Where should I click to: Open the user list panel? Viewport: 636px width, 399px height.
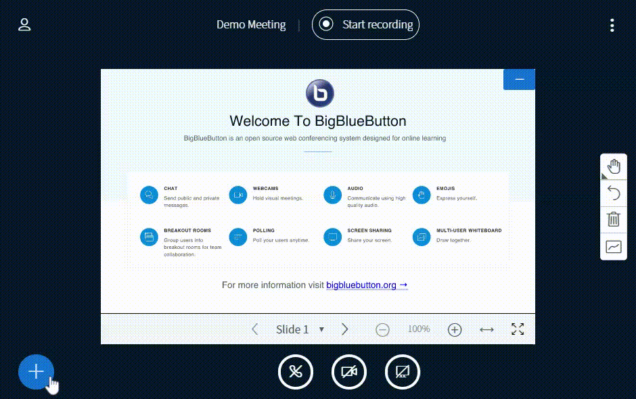coord(24,24)
